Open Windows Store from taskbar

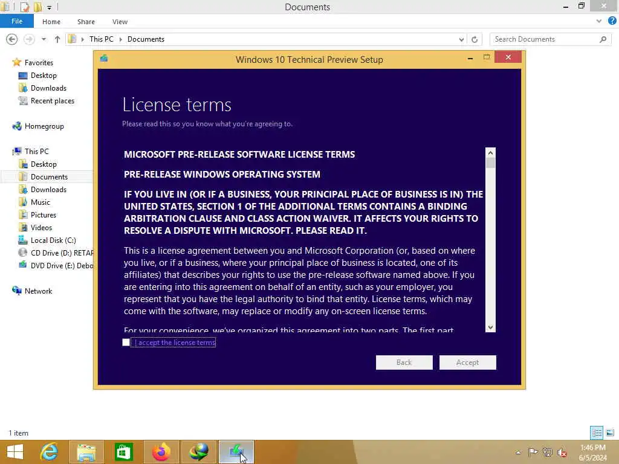click(123, 452)
